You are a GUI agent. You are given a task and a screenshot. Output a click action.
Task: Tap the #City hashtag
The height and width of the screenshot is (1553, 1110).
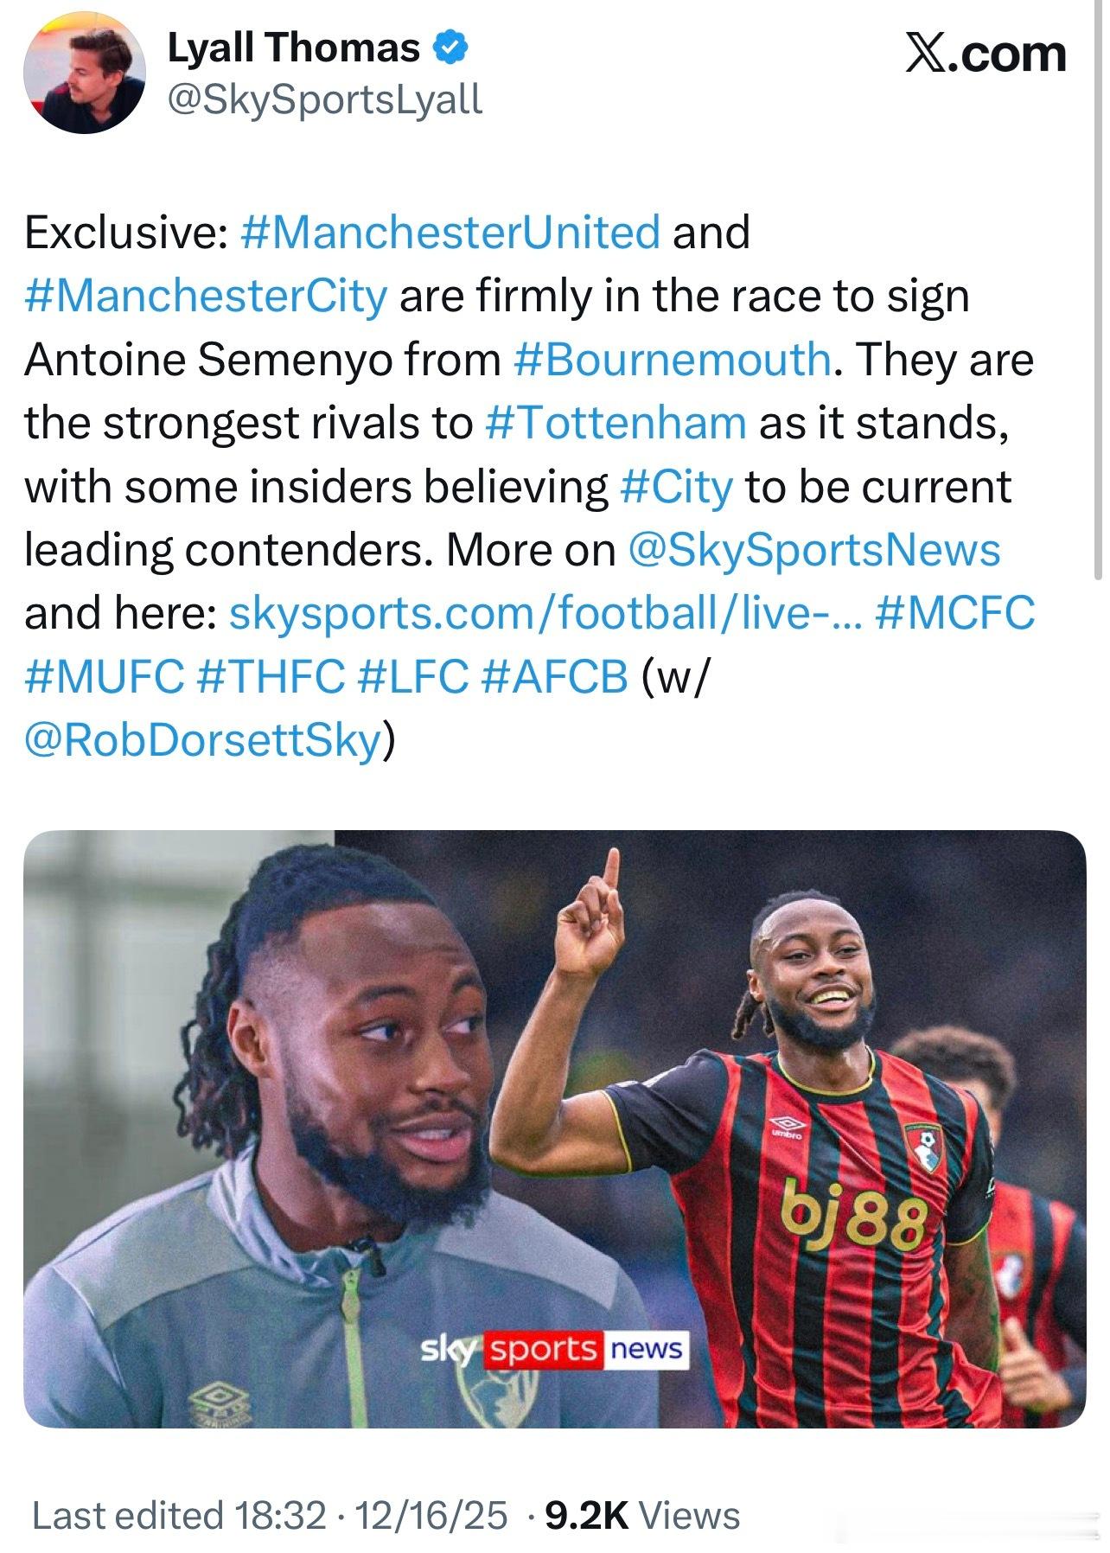677,486
